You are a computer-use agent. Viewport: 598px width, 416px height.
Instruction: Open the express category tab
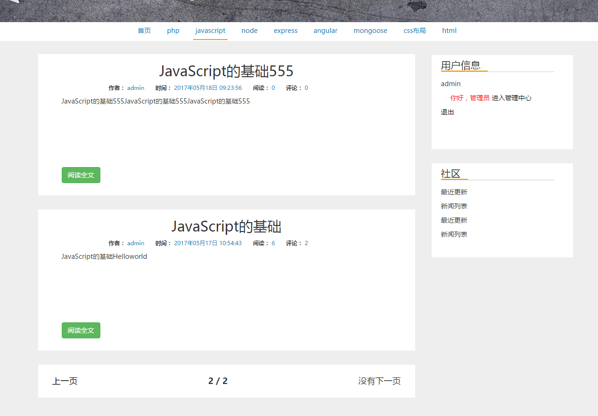tap(286, 31)
